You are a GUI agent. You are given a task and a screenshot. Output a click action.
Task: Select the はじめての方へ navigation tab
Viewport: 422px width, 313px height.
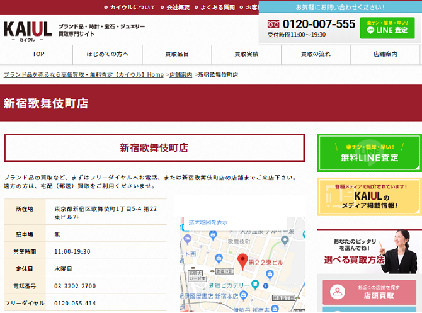tap(107, 54)
